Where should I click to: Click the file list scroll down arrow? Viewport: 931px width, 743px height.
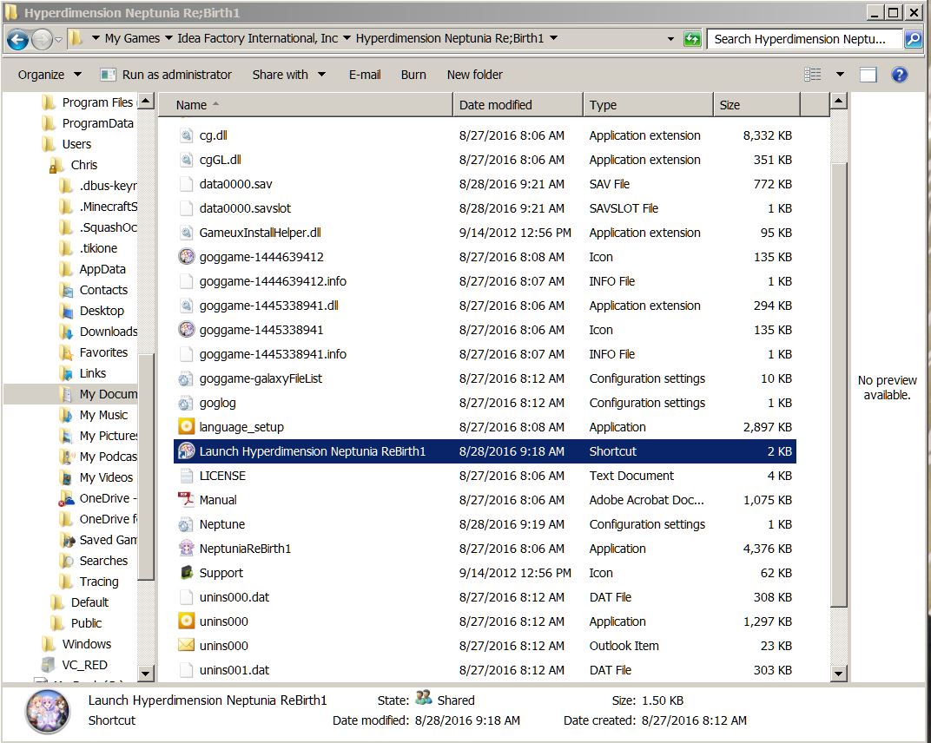[838, 673]
